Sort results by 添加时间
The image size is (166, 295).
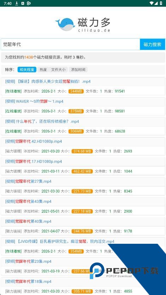[x=78, y=70]
